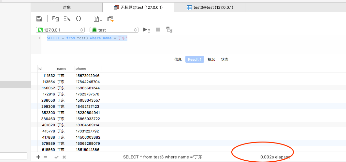
Task: Click the Explain query plan icon
Action: [169, 30]
